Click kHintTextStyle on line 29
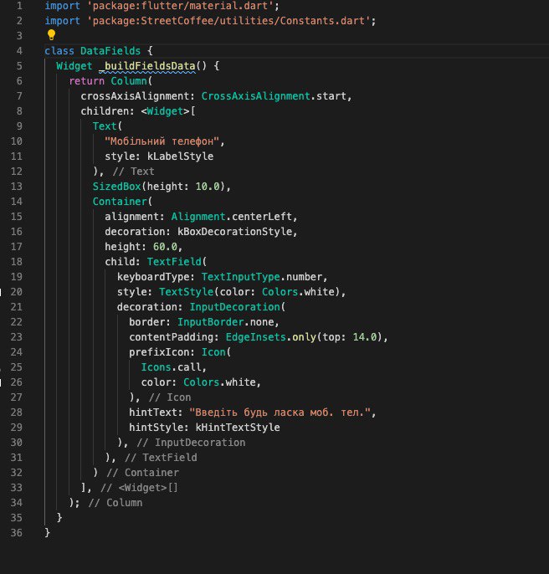 pos(238,428)
